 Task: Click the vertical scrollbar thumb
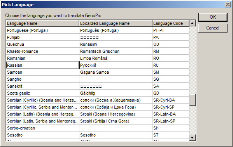click(x=193, y=100)
